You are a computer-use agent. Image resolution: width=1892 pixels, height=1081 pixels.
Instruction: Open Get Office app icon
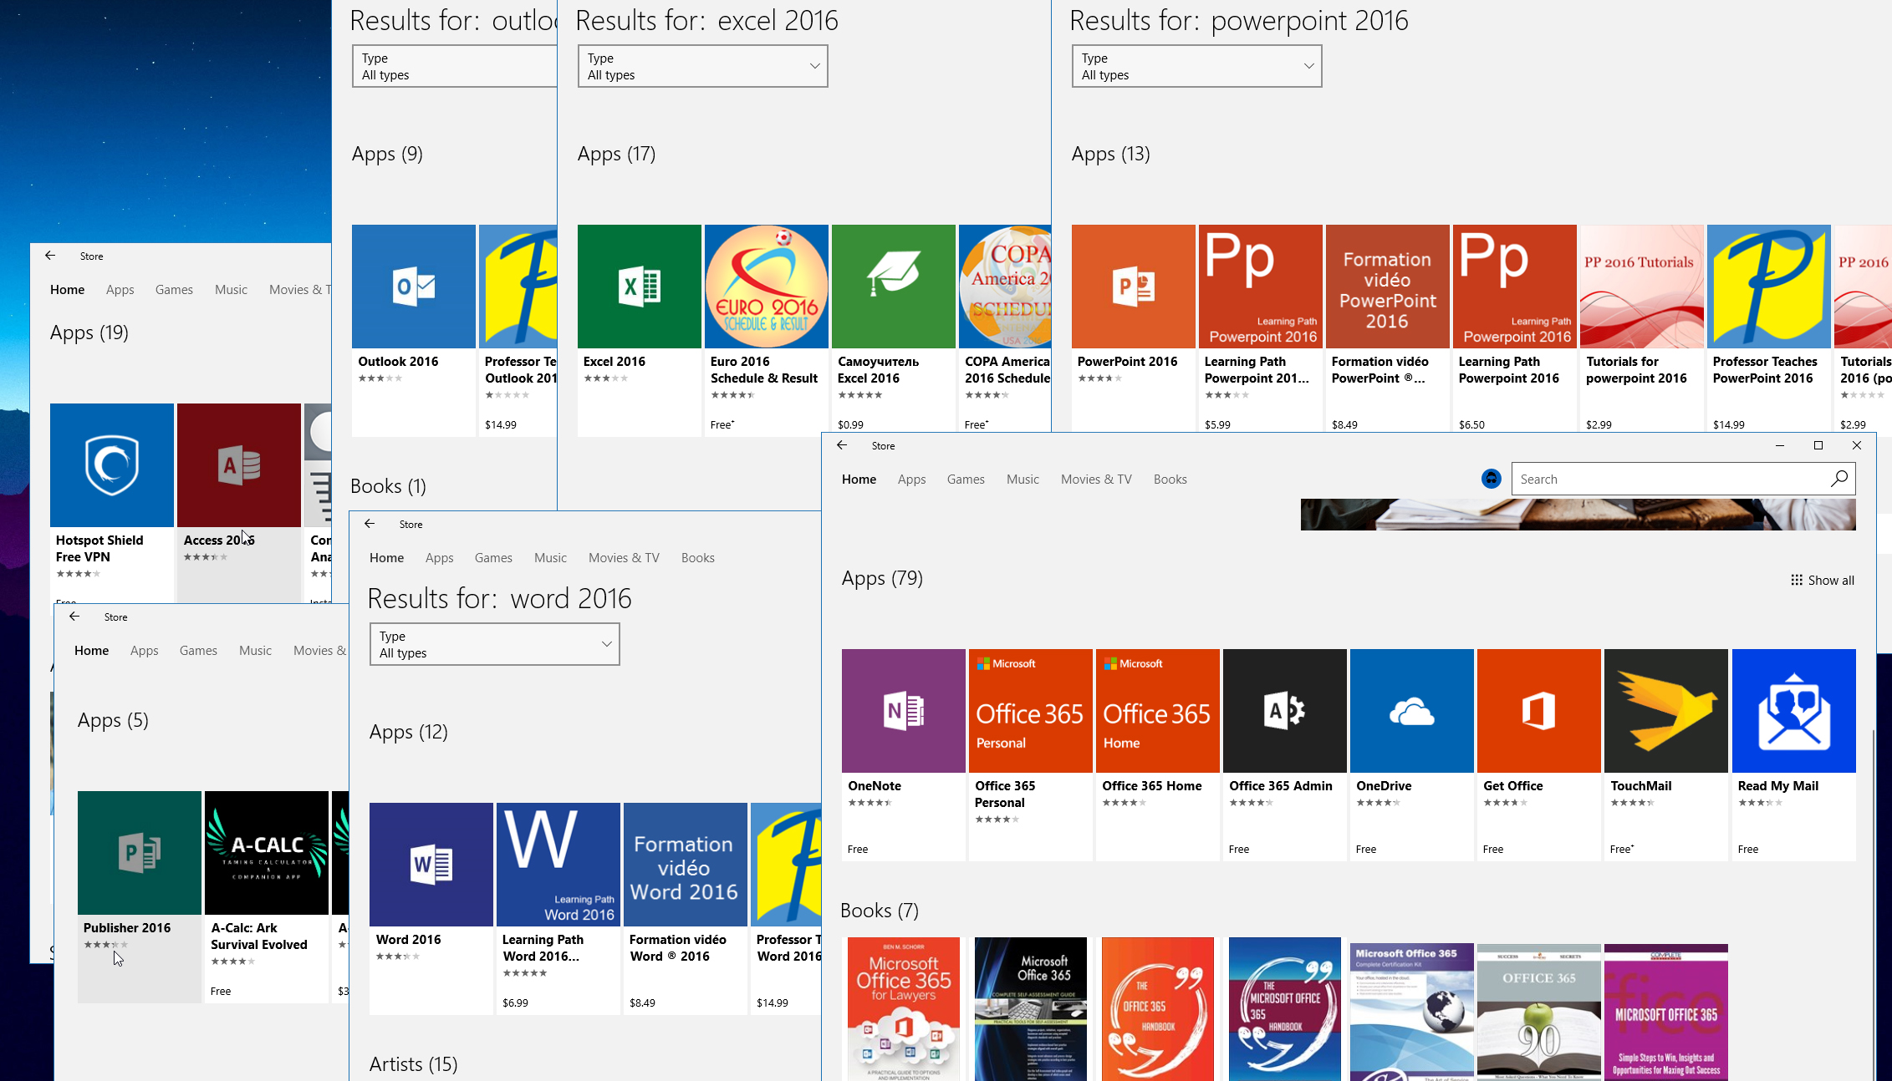click(x=1538, y=711)
